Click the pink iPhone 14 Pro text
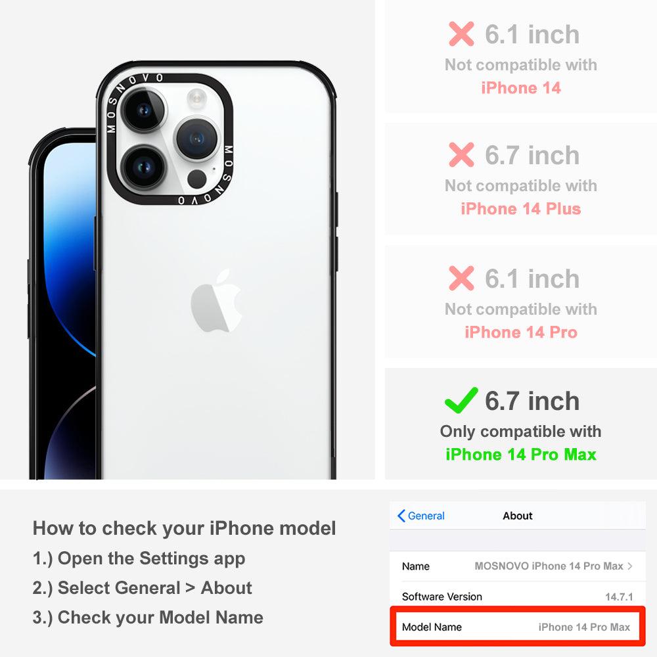 click(521, 332)
